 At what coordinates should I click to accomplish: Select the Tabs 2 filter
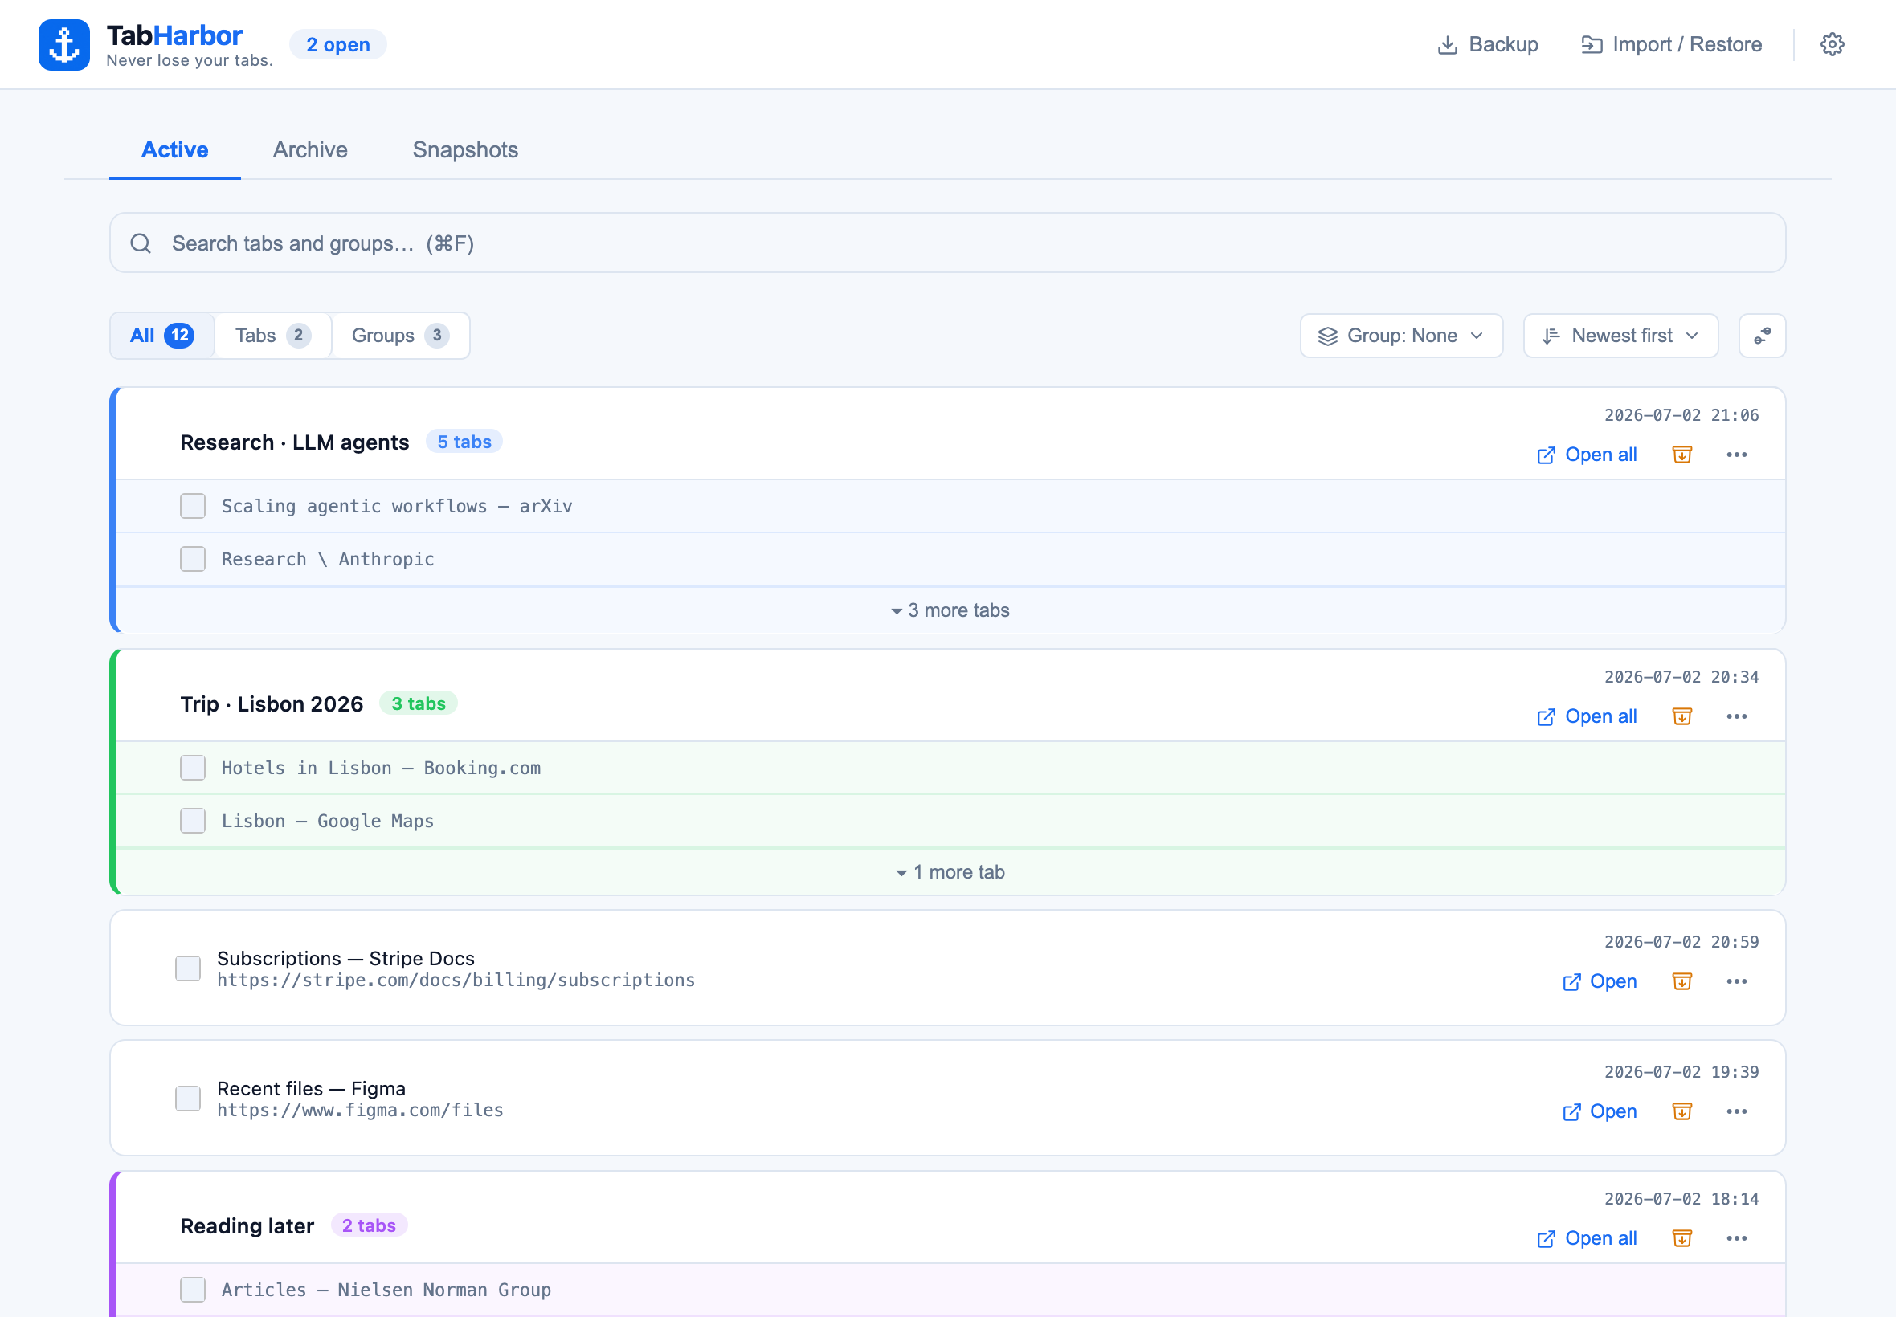[273, 336]
